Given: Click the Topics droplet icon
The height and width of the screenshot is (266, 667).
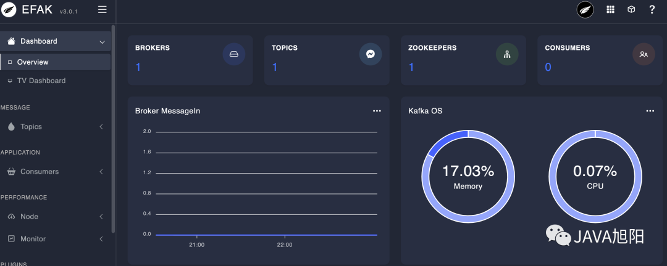Looking at the screenshot, I should (x=12, y=126).
